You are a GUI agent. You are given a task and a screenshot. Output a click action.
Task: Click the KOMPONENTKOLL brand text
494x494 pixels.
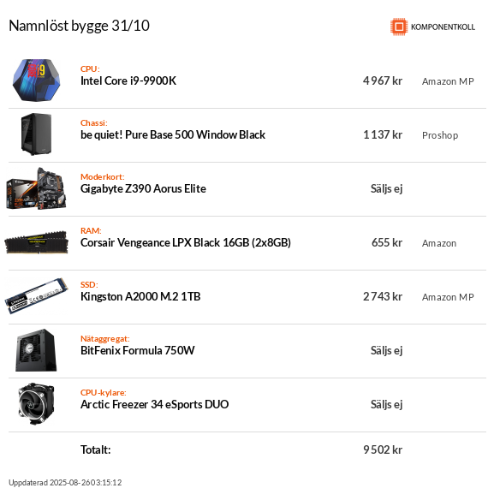[443, 27]
